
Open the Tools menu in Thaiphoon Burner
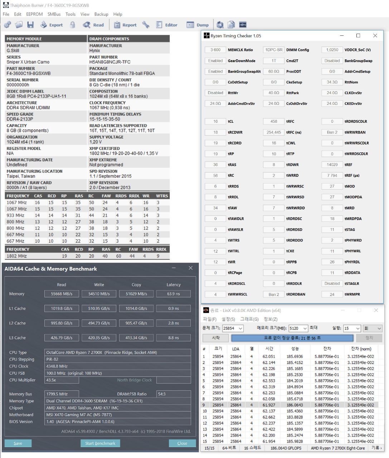click(70, 14)
